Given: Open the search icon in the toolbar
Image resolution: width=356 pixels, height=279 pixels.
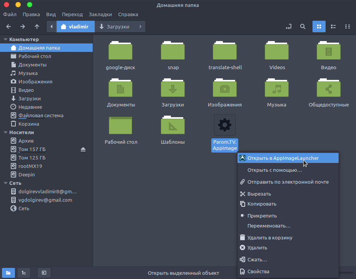Looking at the screenshot, I should tap(303, 27).
